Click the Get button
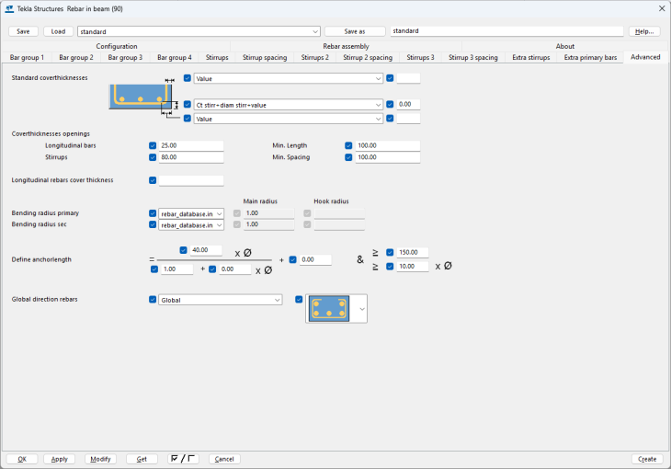The image size is (671, 469). click(142, 459)
